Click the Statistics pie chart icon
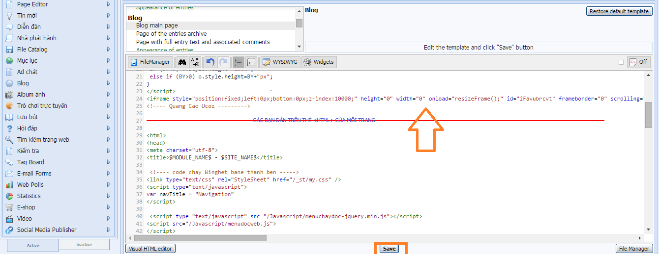Screen dimensions: 659x255 point(9,196)
